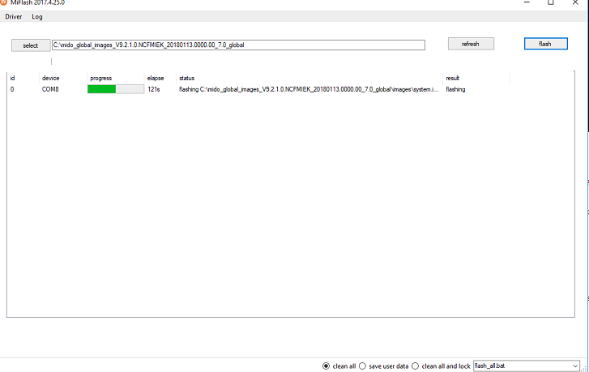Select the COM8 device cell

click(x=50, y=89)
